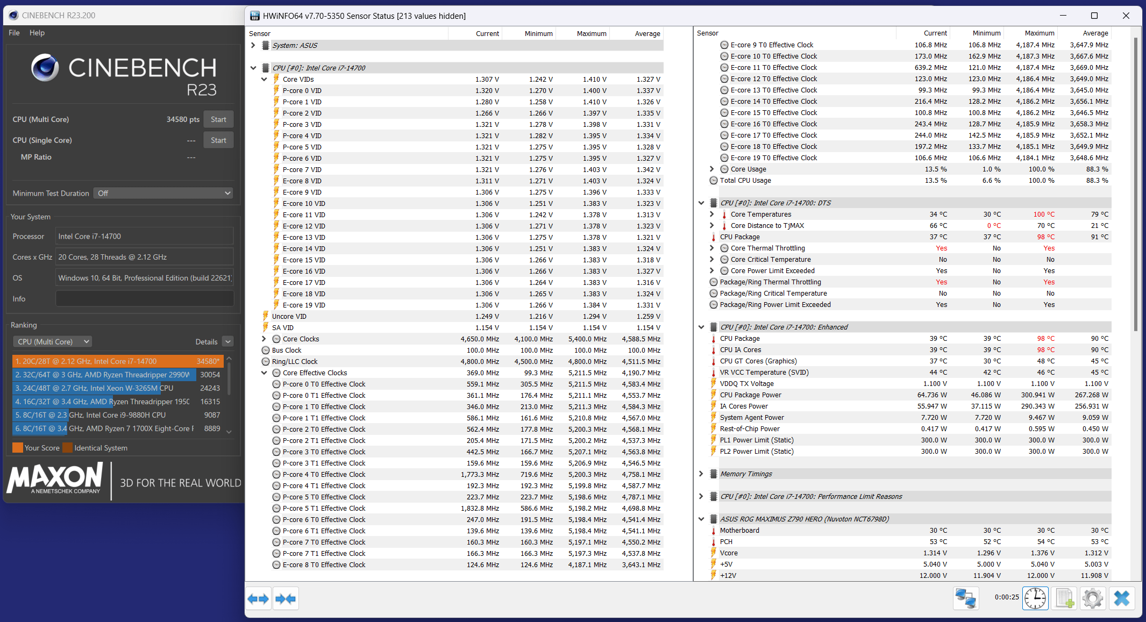Start the CPU (Multi Core) test
1146x622 pixels.
(x=218, y=119)
